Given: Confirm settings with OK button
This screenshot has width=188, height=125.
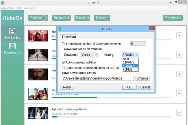Looking at the screenshot, I should click(x=129, y=87).
